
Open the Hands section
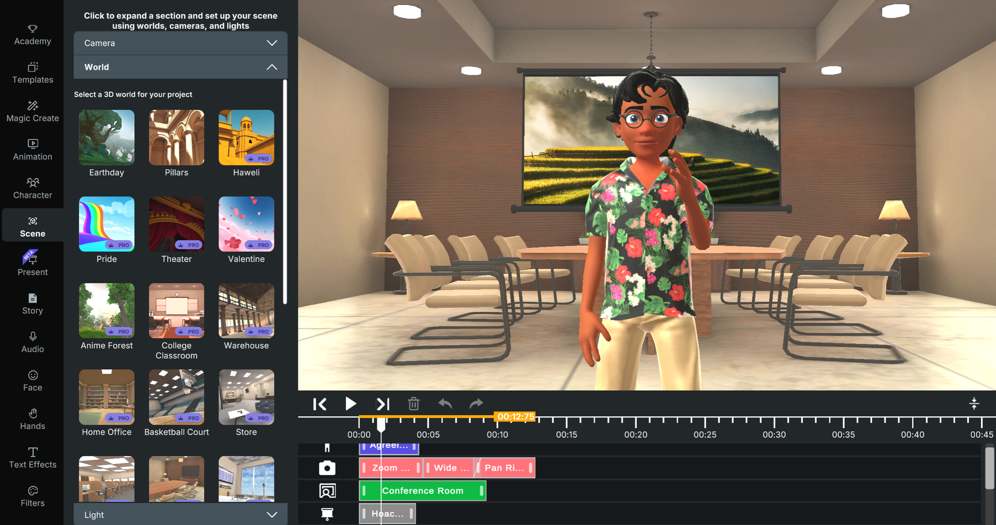32,418
